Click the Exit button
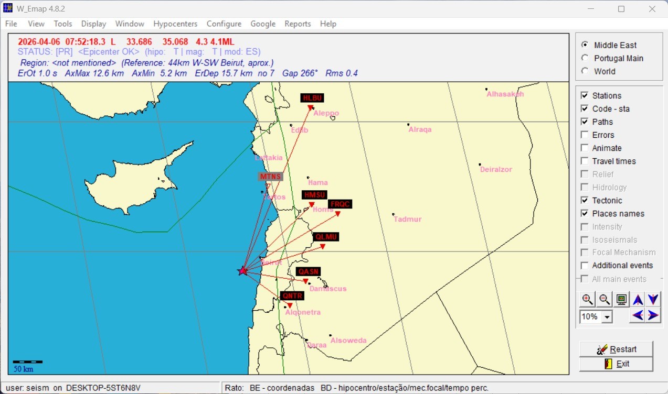Screen dimensions: 668x394 click(x=616, y=364)
